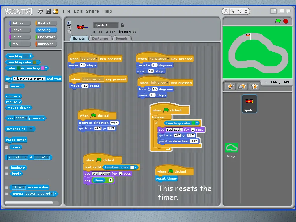Toggle the loudness reporter checkbox
The height and width of the screenshot is (222, 296).
click(7, 168)
